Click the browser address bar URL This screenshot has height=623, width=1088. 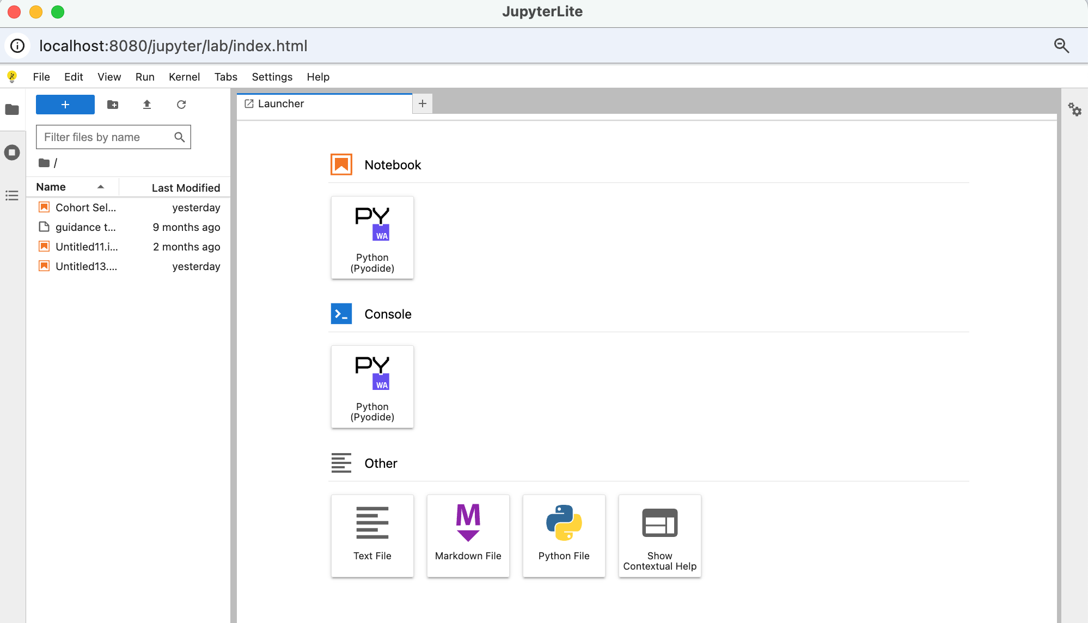tap(173, 46)
